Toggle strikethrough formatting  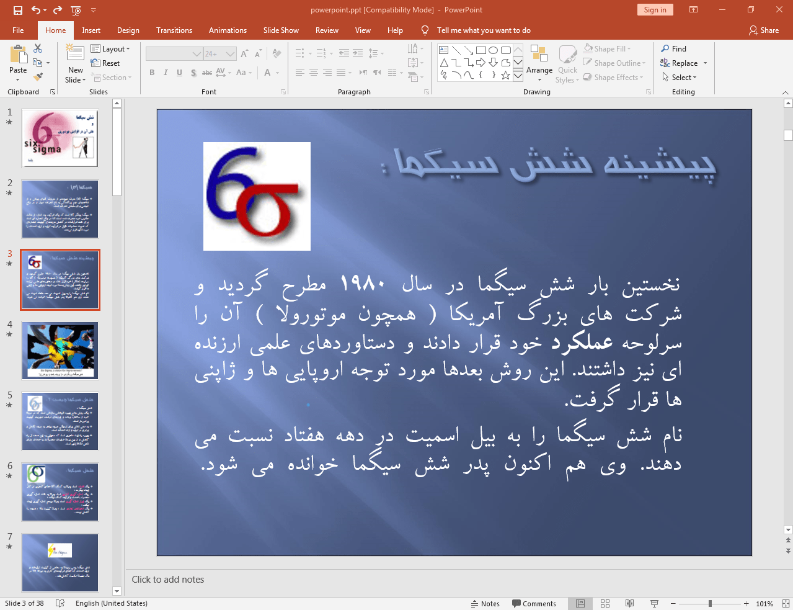[x=207, y=73]
